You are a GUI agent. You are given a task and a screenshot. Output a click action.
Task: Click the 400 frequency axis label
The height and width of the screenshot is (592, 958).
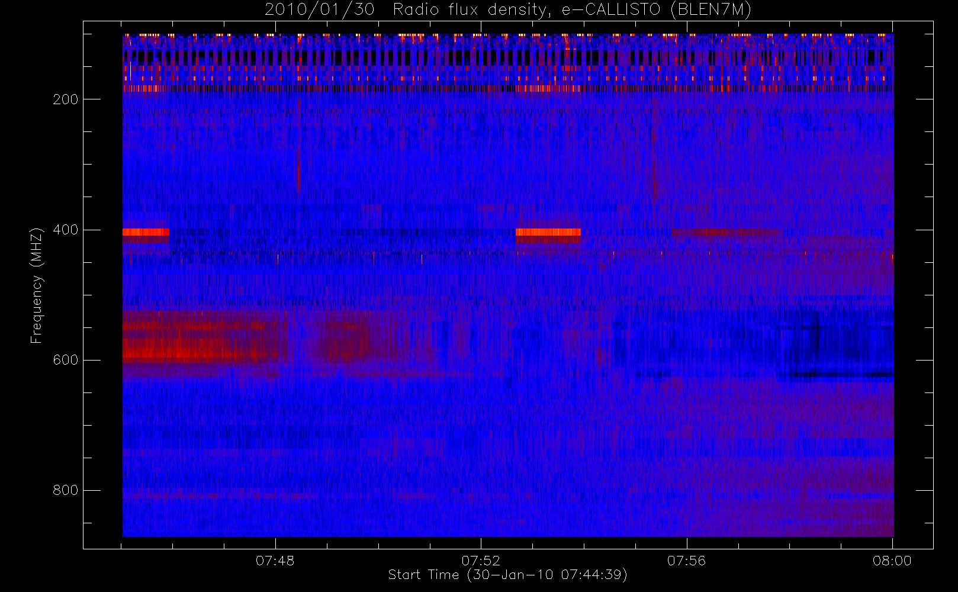pos(65,230)
